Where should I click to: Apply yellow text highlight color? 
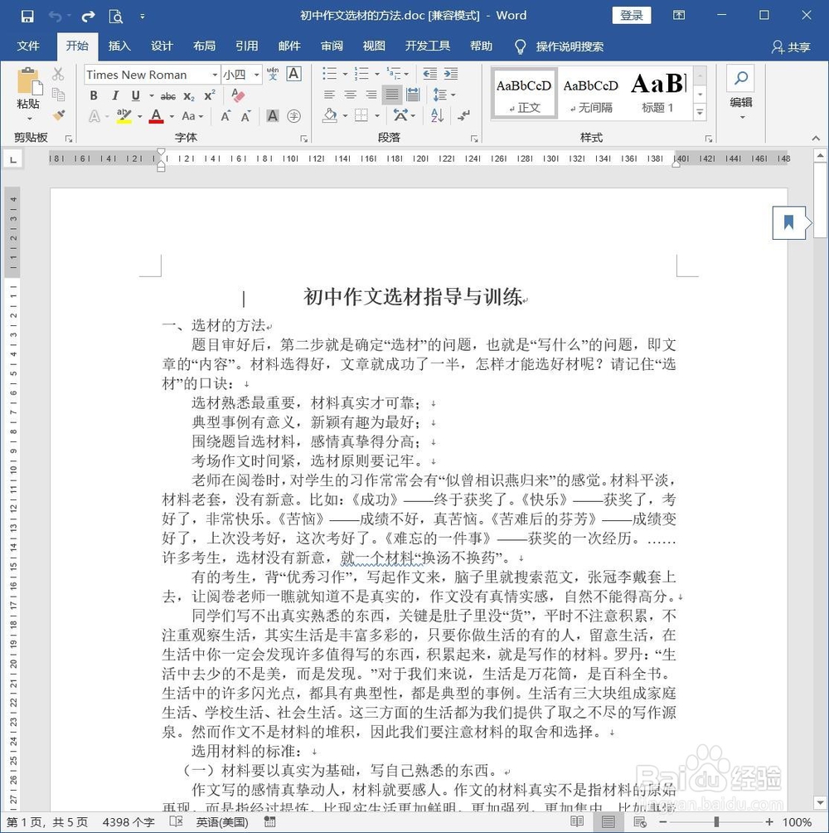[x=124, y=116]
